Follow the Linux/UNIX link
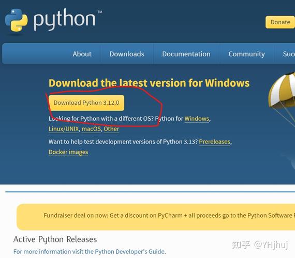Screen dimensions: 295x258 click(64, 129)
